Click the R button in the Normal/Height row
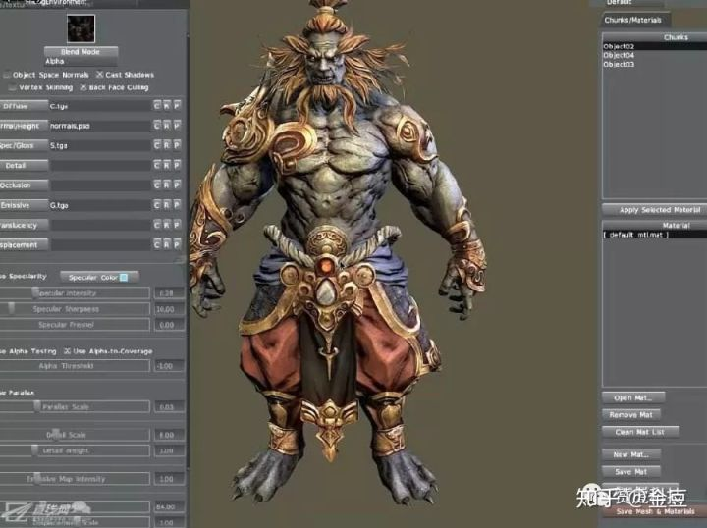The height and width of the screenshot is (528, 707). point(167,126)
